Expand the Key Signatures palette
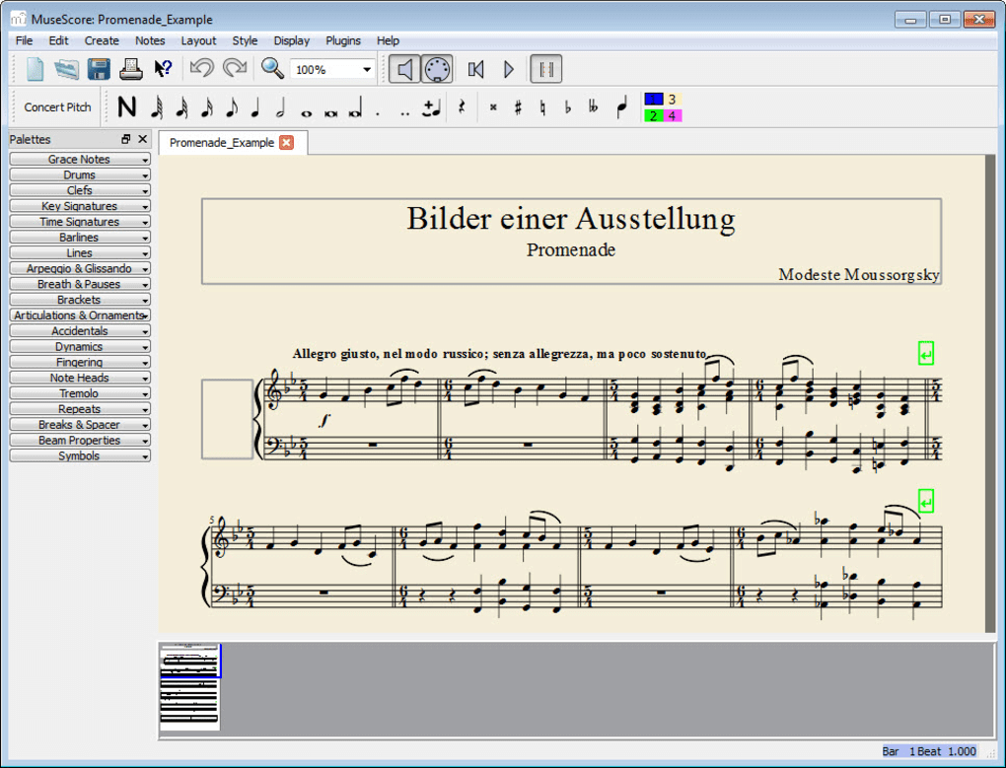The height and width of the screenshot is (768, 1006). (x=79, y=206)
